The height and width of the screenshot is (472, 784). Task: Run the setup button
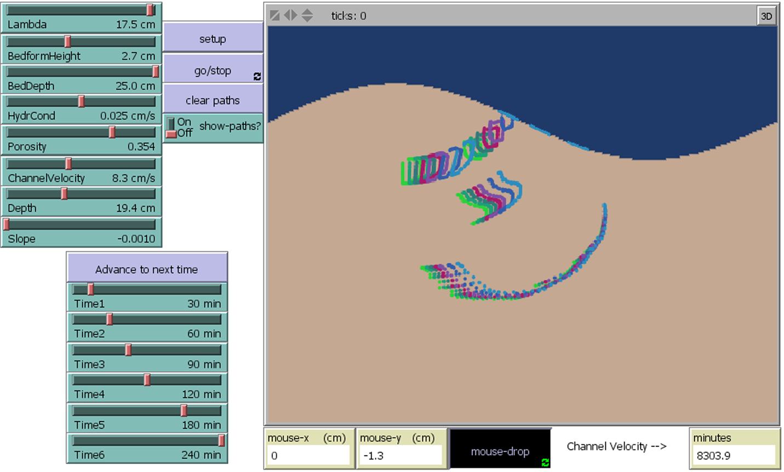pyautogui.click(x=213, y=39)
